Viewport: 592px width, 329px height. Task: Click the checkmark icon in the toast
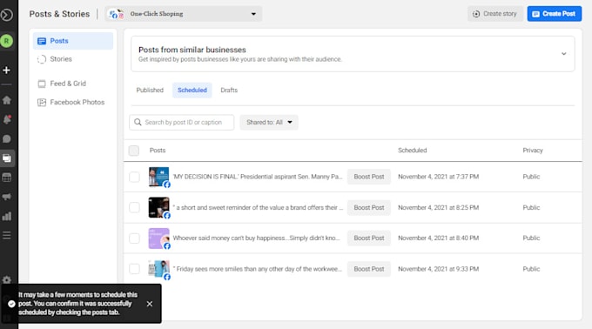point(11,304)
